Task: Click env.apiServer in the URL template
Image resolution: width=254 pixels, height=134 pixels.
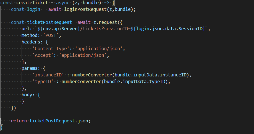Action: coord(60,29)
